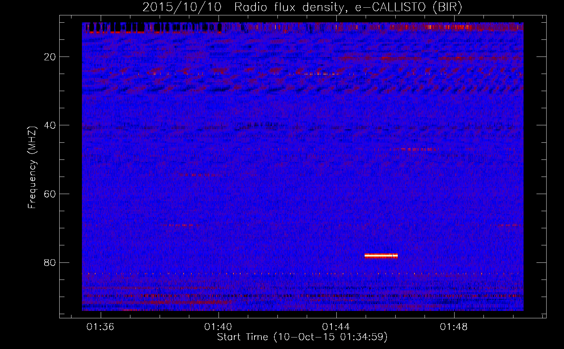Image resolution: width=564 pixels, height=349 pixels.
Task: Click the Start Time axis label
Action: pos(302,337)
